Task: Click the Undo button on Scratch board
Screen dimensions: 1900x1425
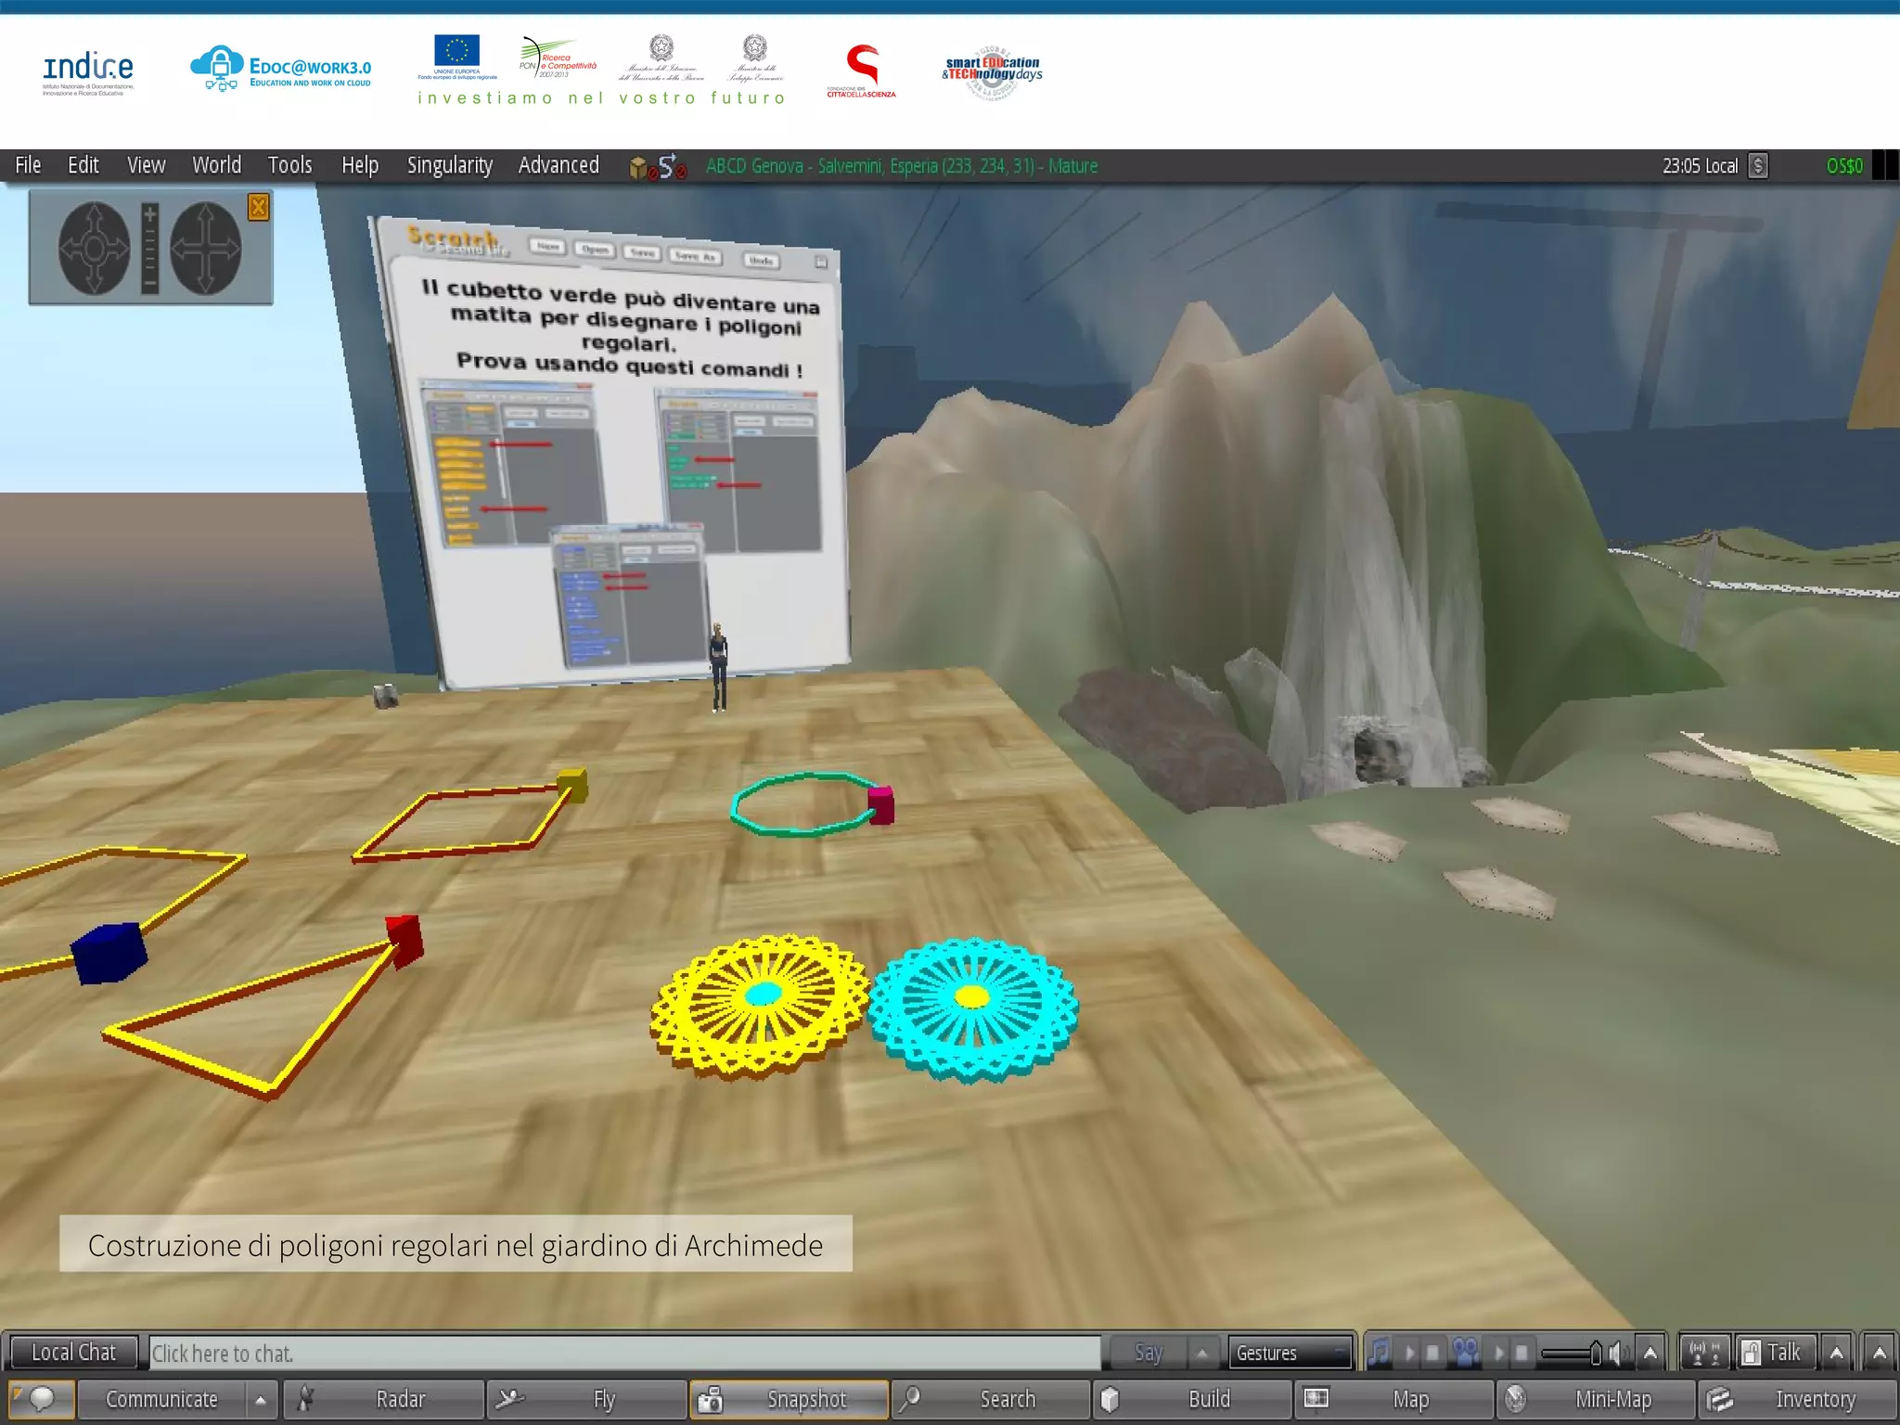Action: click(x=761, y=261)
